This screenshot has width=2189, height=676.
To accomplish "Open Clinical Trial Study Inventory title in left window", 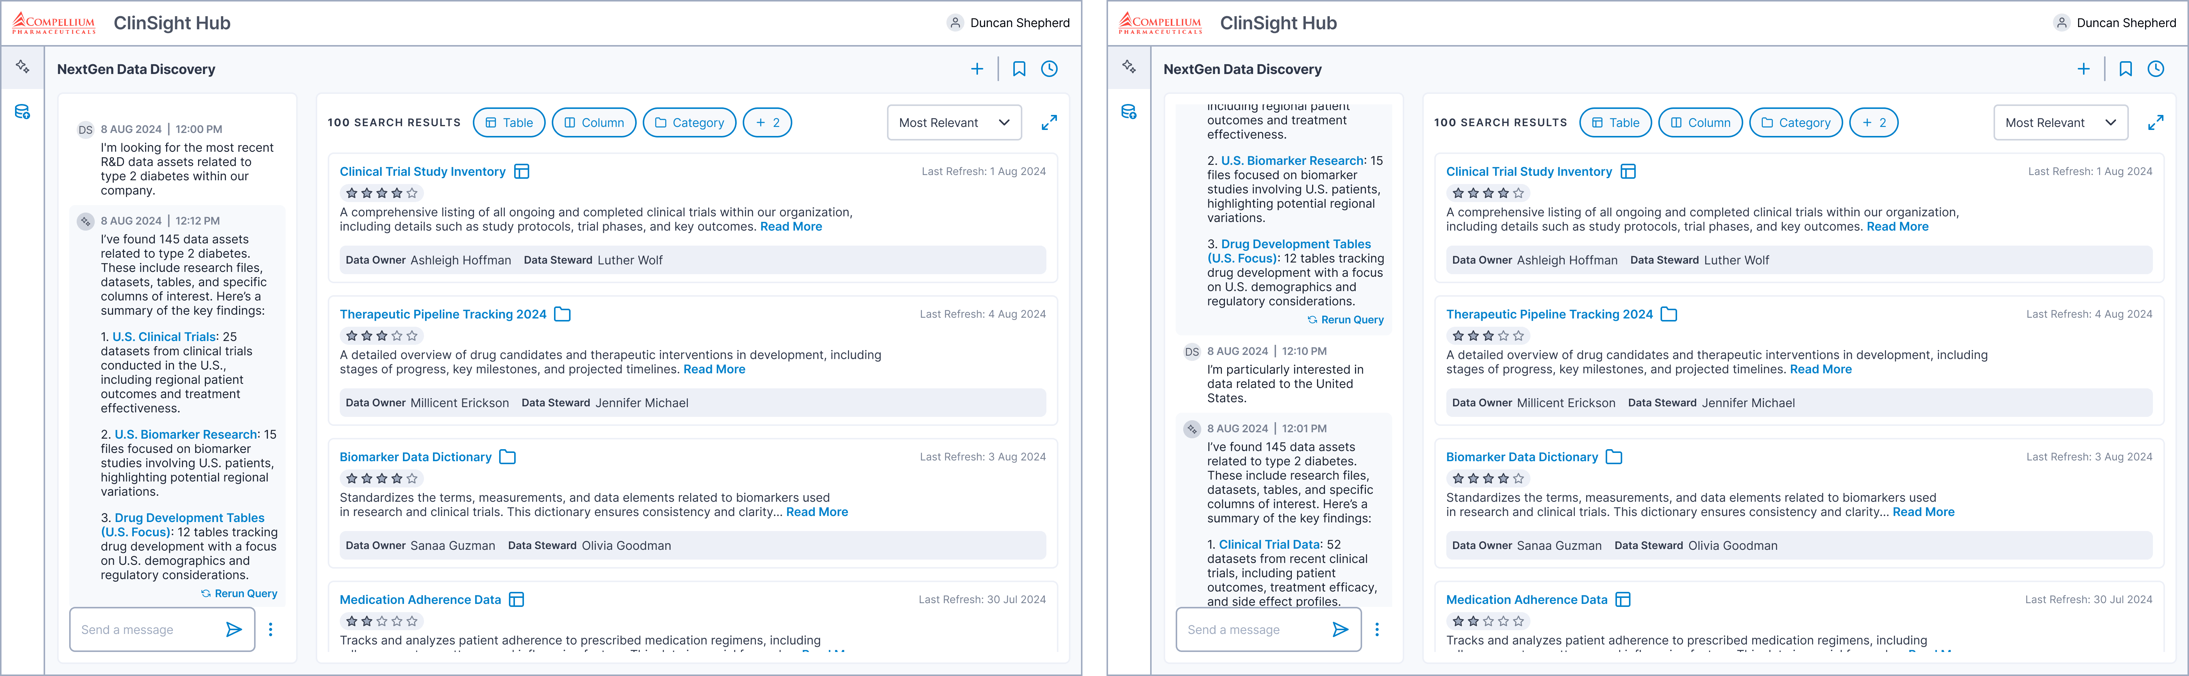I will click(422, 172).
